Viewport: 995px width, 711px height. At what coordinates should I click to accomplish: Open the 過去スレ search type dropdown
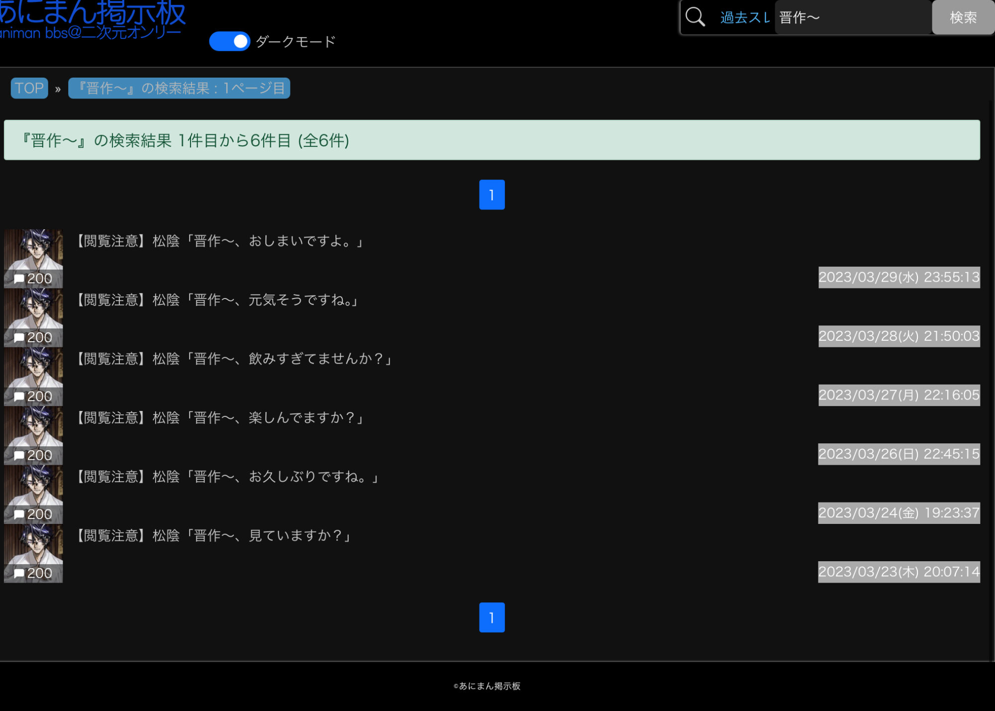745,18
